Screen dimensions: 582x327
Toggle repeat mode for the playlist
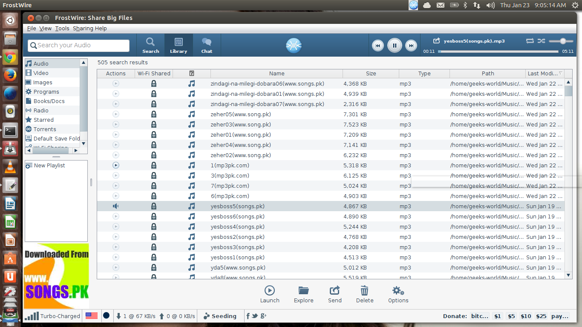(x=530, y=41)
